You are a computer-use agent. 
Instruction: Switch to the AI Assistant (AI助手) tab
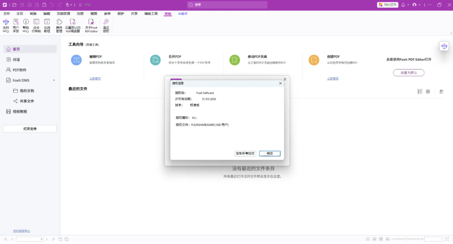click(x=182, y=14)
